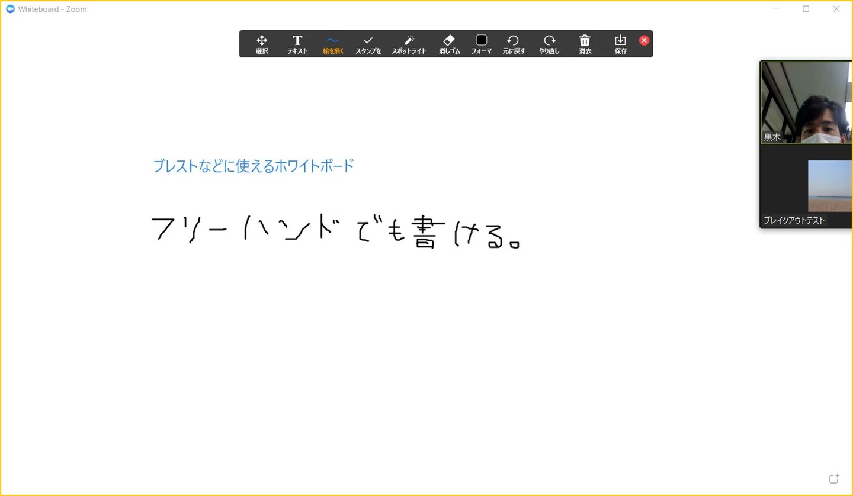
Task: Pick the 消しゴム eraser tool
Action: (450, 44)
